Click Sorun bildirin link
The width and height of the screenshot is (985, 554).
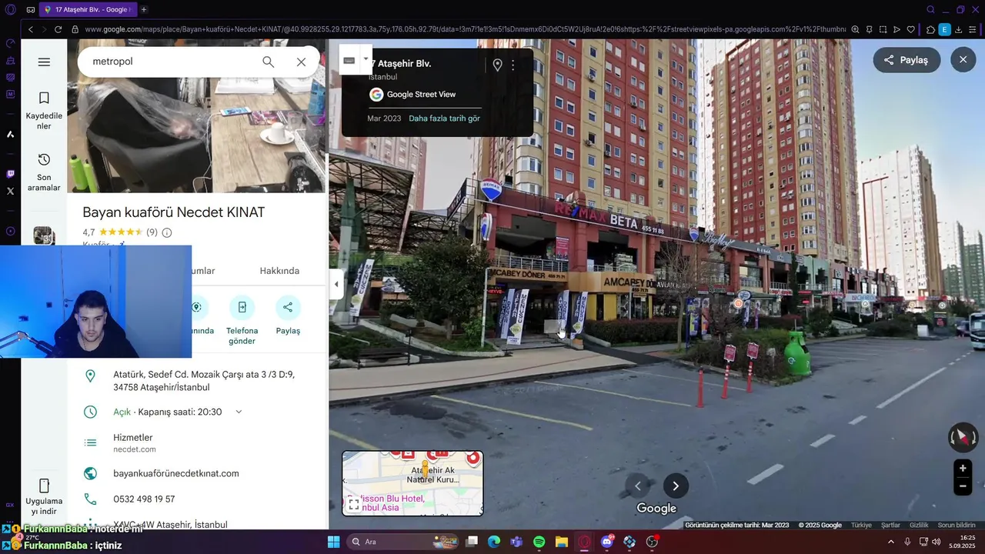pyautogui.click(x=957, y=525)
